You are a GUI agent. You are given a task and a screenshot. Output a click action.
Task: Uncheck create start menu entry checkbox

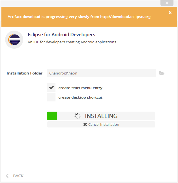tap(51, 88)
